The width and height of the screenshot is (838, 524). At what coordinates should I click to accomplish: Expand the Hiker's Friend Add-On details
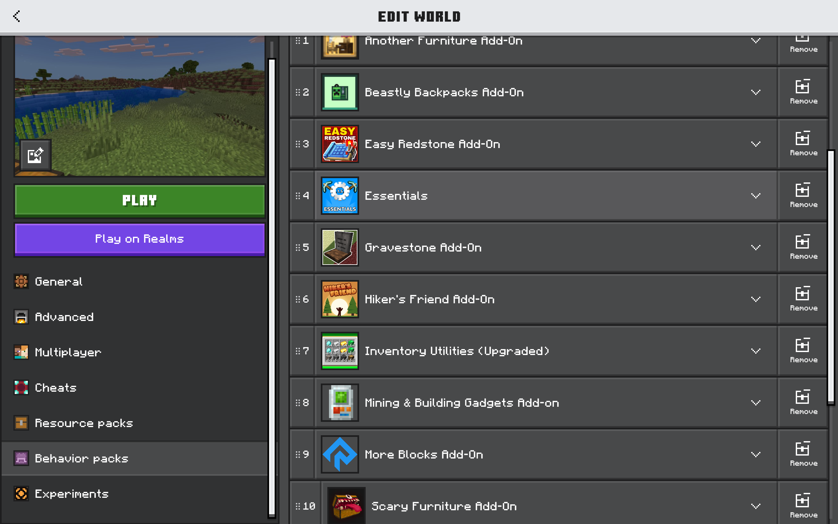(756, 299)
